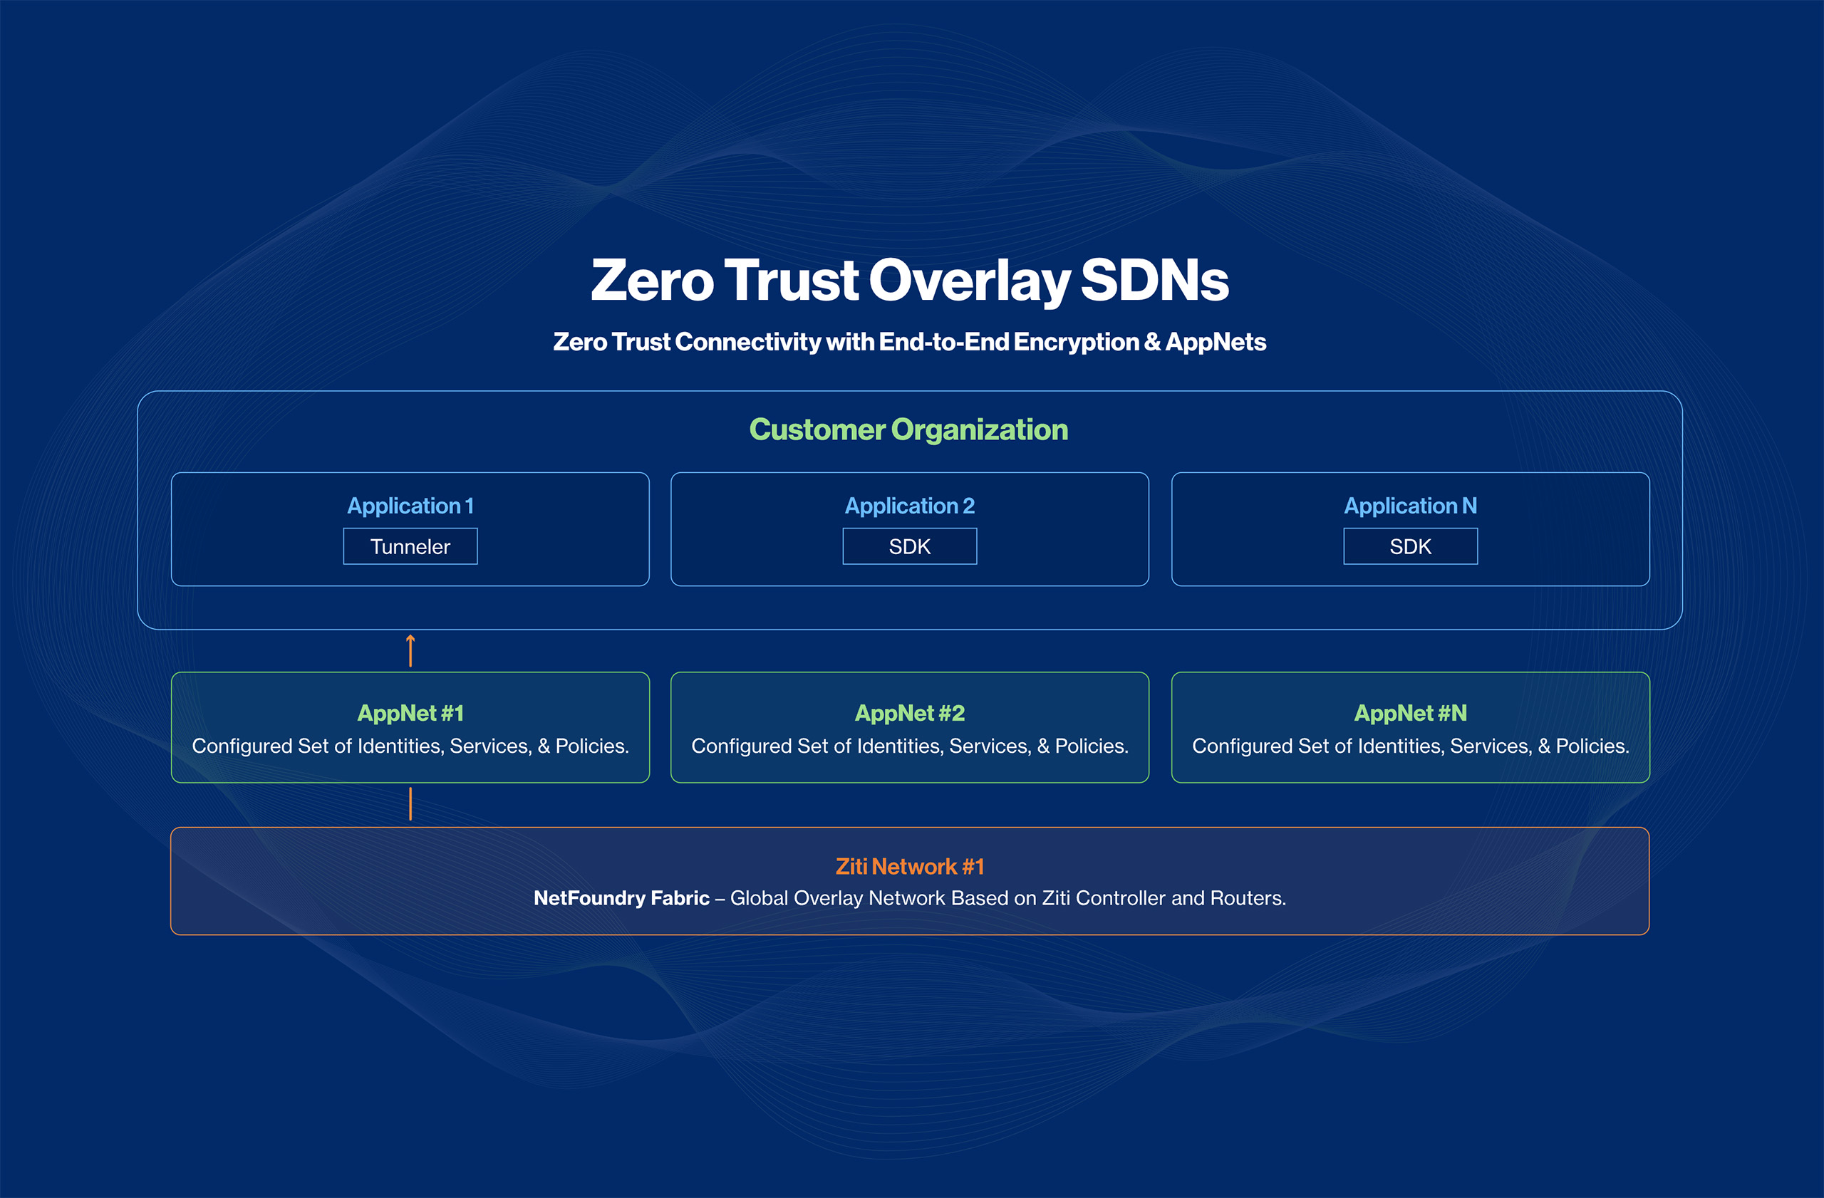Click the AppNet #N heading
1824x1198 pixels.
pos(1410,713)
